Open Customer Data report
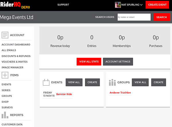Screen dimensions: 172x127 point(12,124)
